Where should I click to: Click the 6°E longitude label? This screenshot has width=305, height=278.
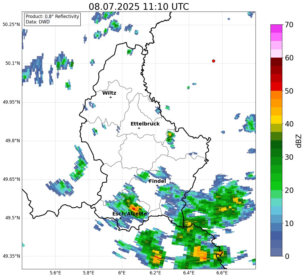(x=122, y=273)
